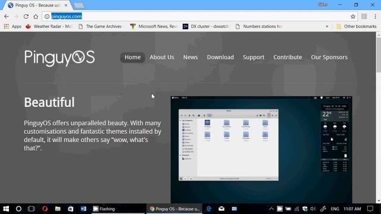The height and width of the screenshot is (214, 381).
Task: Click the page vertical scrollbar thumb
Action: (x=379, y=55)
